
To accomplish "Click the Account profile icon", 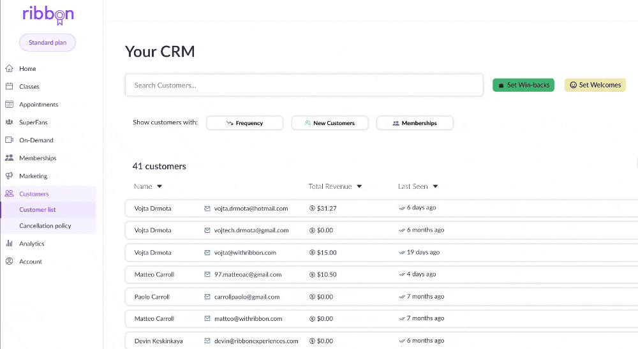I will coord(10,261).
